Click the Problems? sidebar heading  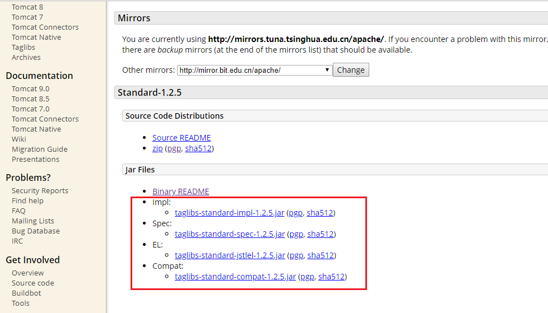click(x=29, y=178)
